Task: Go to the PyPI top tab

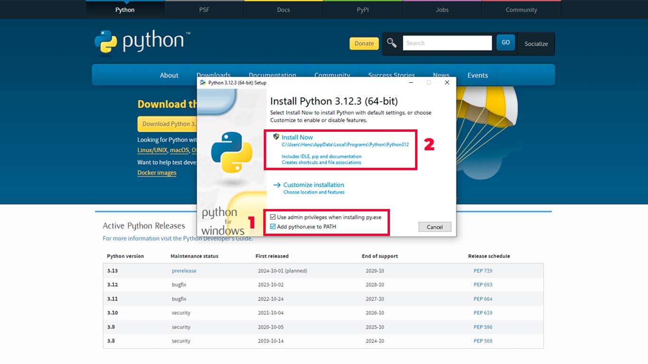Action: tap(362, 9)
